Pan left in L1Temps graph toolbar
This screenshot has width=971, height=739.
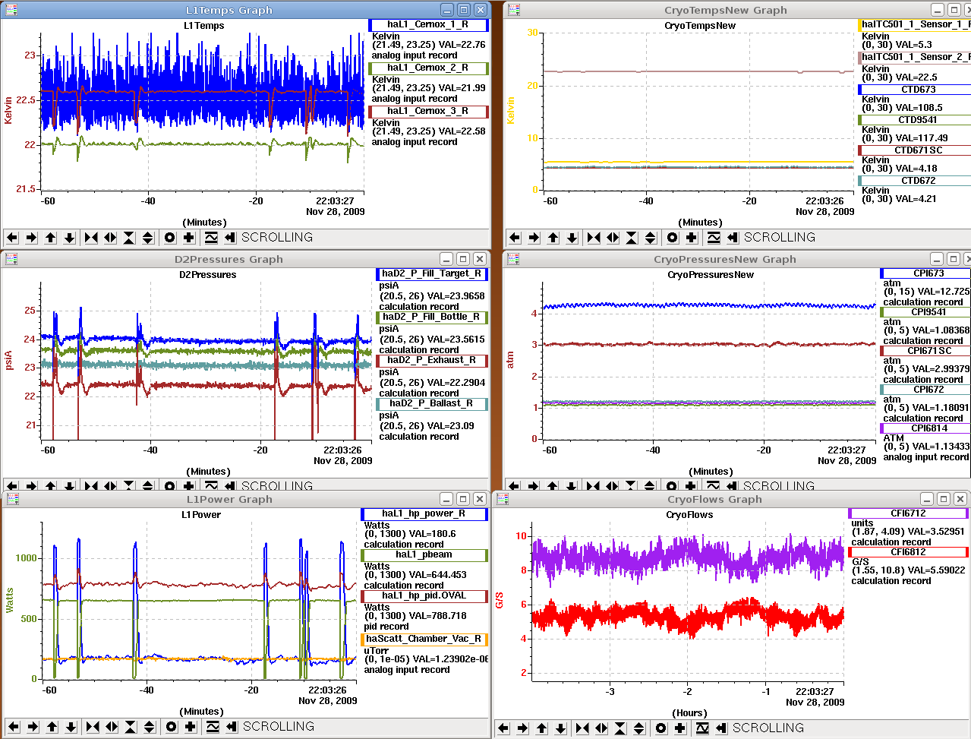(x=12, y=238)
